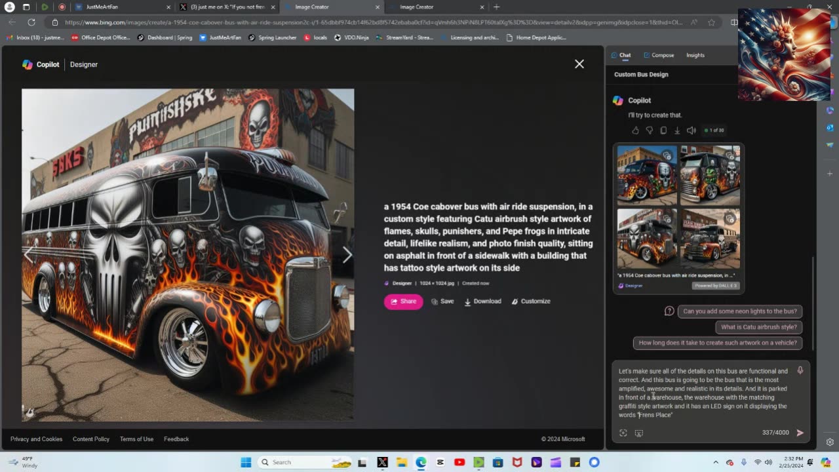
Task: Switch to the Chat tab in sidebar
Action: pyautogui.click(x=621, y=55)
